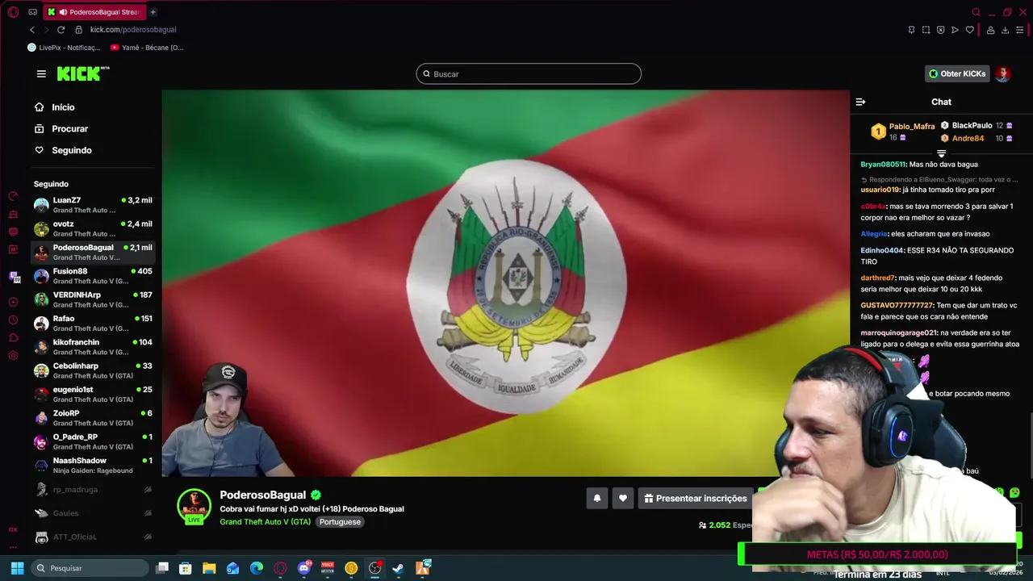Open Cebolinharp channel in following list

click(93, 370)
